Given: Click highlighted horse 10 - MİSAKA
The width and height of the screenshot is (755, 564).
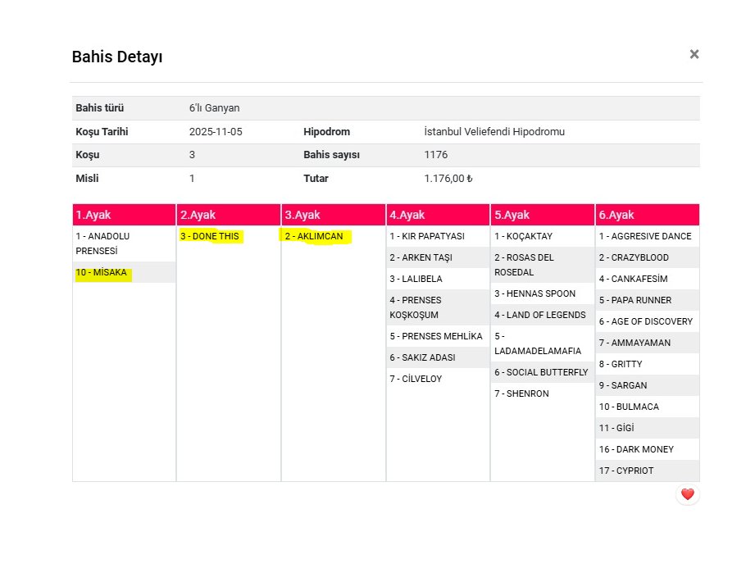Looking at the screenshot, I should pos(125,272).
